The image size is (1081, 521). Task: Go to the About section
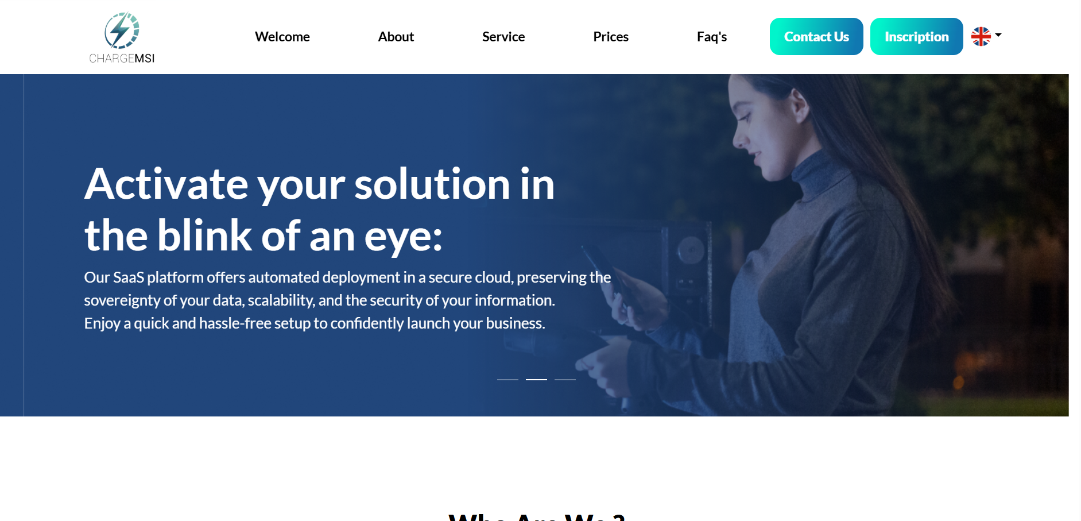(396, 37)
